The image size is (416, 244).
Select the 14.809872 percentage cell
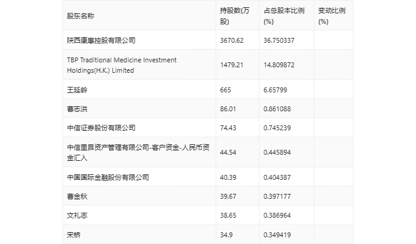tap(279, 65)
